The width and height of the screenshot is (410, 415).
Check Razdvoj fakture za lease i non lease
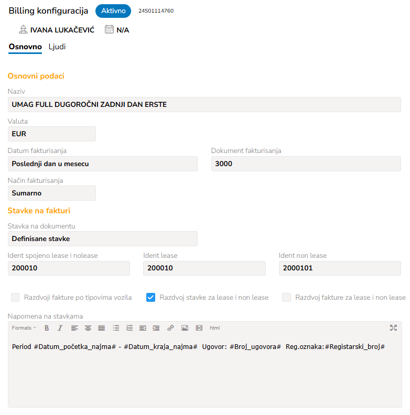(286, 297)
